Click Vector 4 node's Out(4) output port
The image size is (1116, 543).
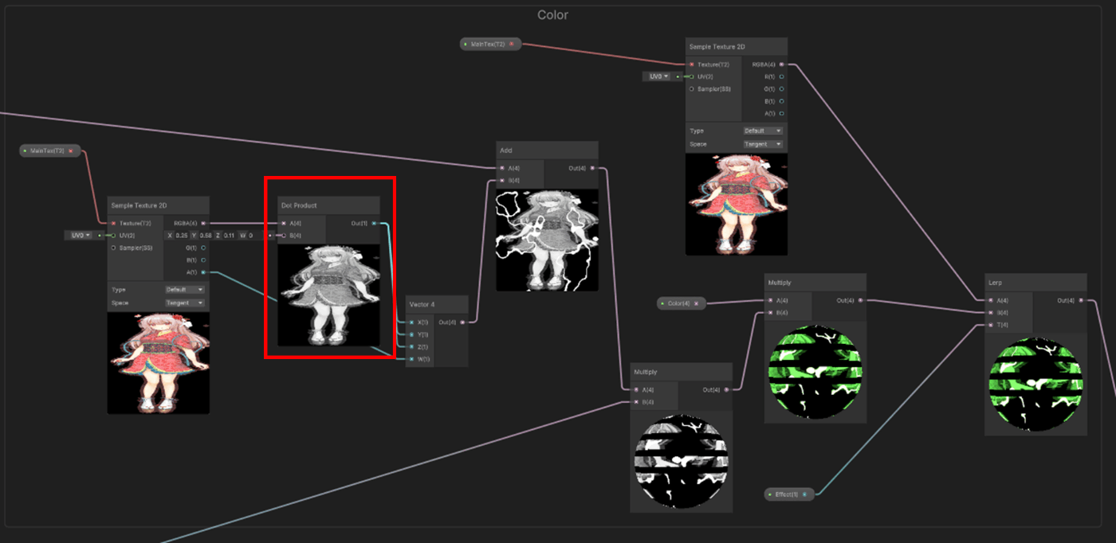coord(463,322)
